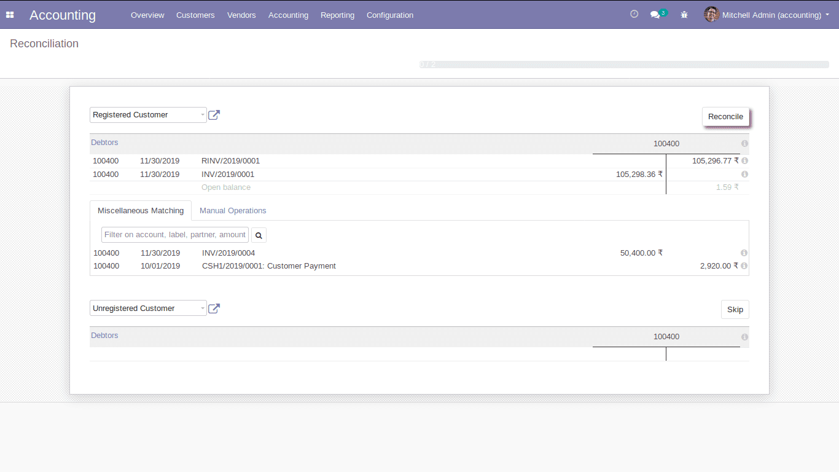The image size is (839, 472).
Task: Select the INV/2019/0001 entry line
Action: coord(419,175)
